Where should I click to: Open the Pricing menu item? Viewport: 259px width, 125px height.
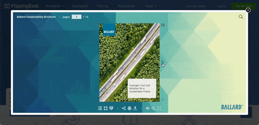pyautogui.click(x=102, y=6)
